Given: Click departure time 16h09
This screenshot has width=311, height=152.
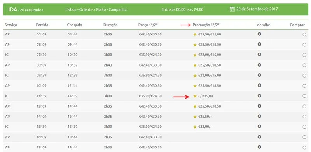Looking at the screenshot, I should [x=41, y=137].
